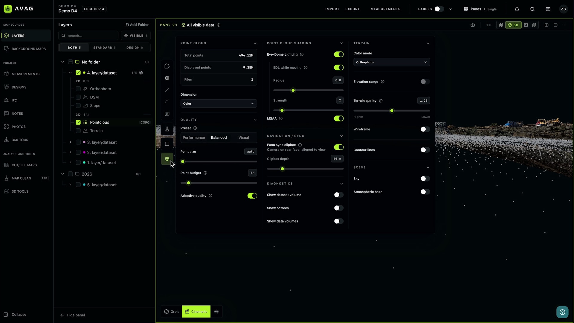This screenshot has width=574, height=323.
Task: Select the box selection tool
Action: tap(167, 144)
